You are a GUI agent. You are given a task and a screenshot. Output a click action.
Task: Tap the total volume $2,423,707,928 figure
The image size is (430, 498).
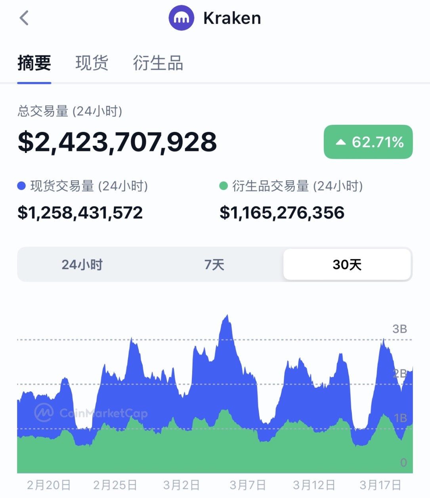(x=117, y=142)
